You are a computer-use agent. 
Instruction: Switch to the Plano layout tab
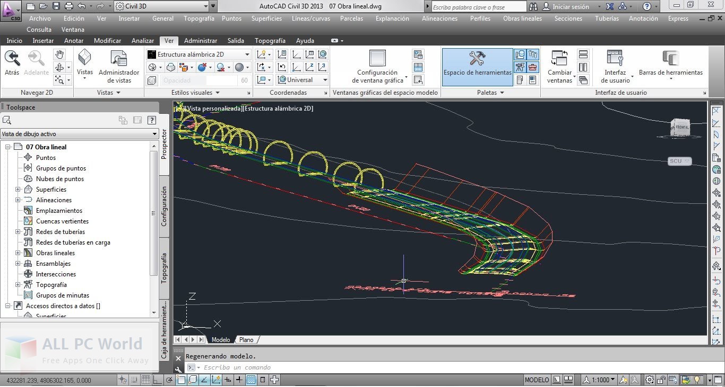point(246,340)
